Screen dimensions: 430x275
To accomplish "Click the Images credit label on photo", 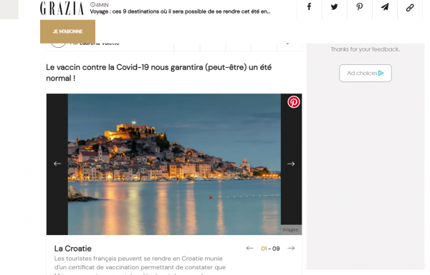I will coord(290,229).
